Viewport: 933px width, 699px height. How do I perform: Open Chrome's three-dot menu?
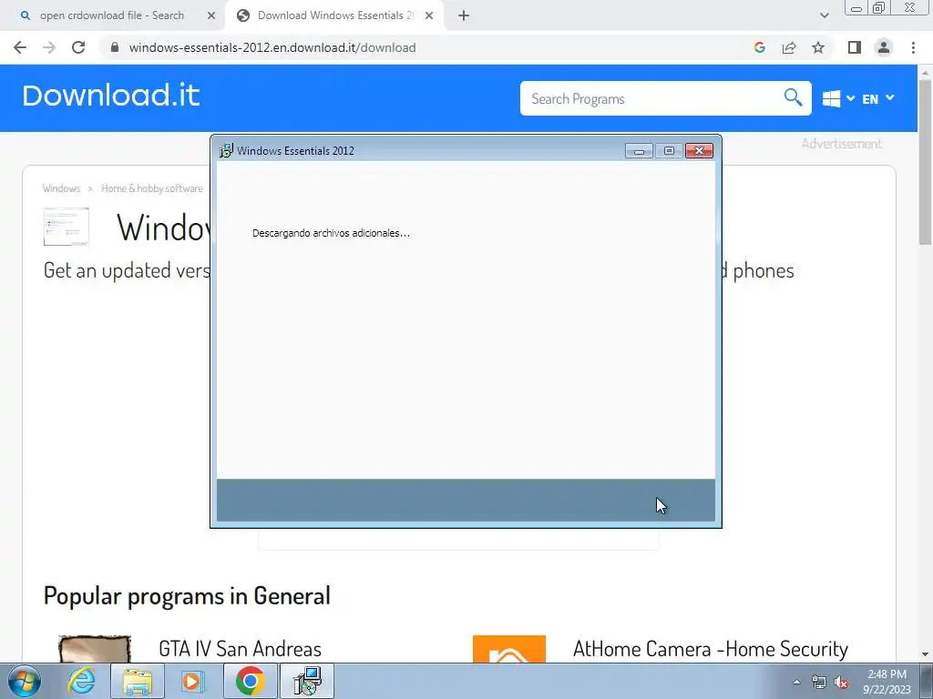pyautogui.click(x=913, y=47)
